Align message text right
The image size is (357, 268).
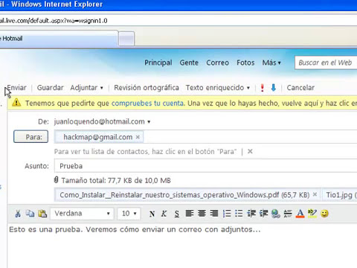click(x=214, y=214)
